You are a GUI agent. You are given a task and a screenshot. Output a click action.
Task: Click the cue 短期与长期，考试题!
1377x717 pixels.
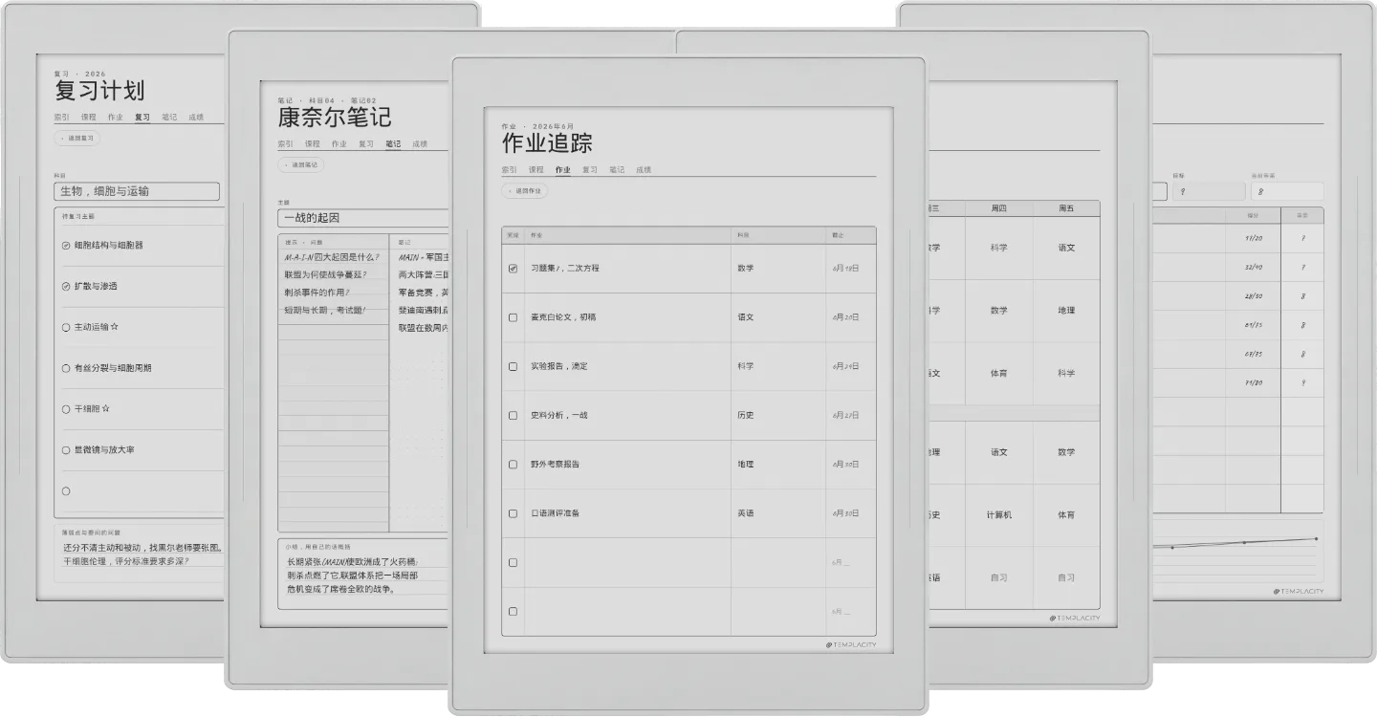tap(325, 311)
